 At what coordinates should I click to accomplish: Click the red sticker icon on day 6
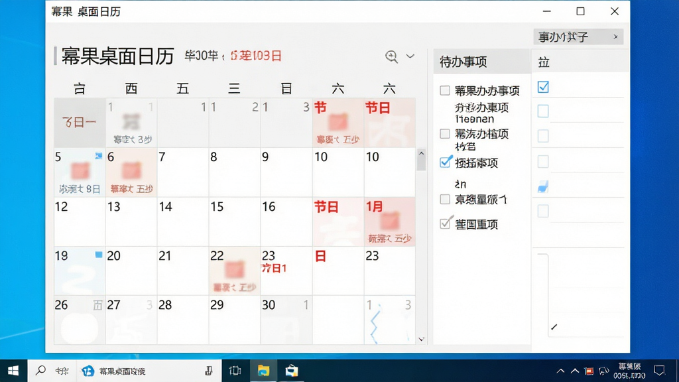pyautogui.click(x=132, y=170)
